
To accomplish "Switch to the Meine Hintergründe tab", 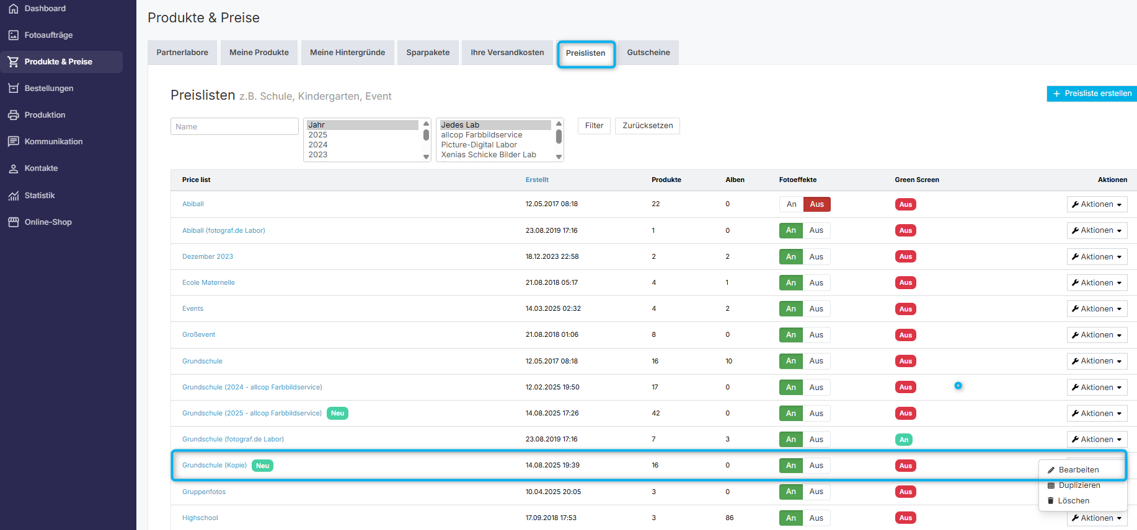I will click(x=347, y=53).
